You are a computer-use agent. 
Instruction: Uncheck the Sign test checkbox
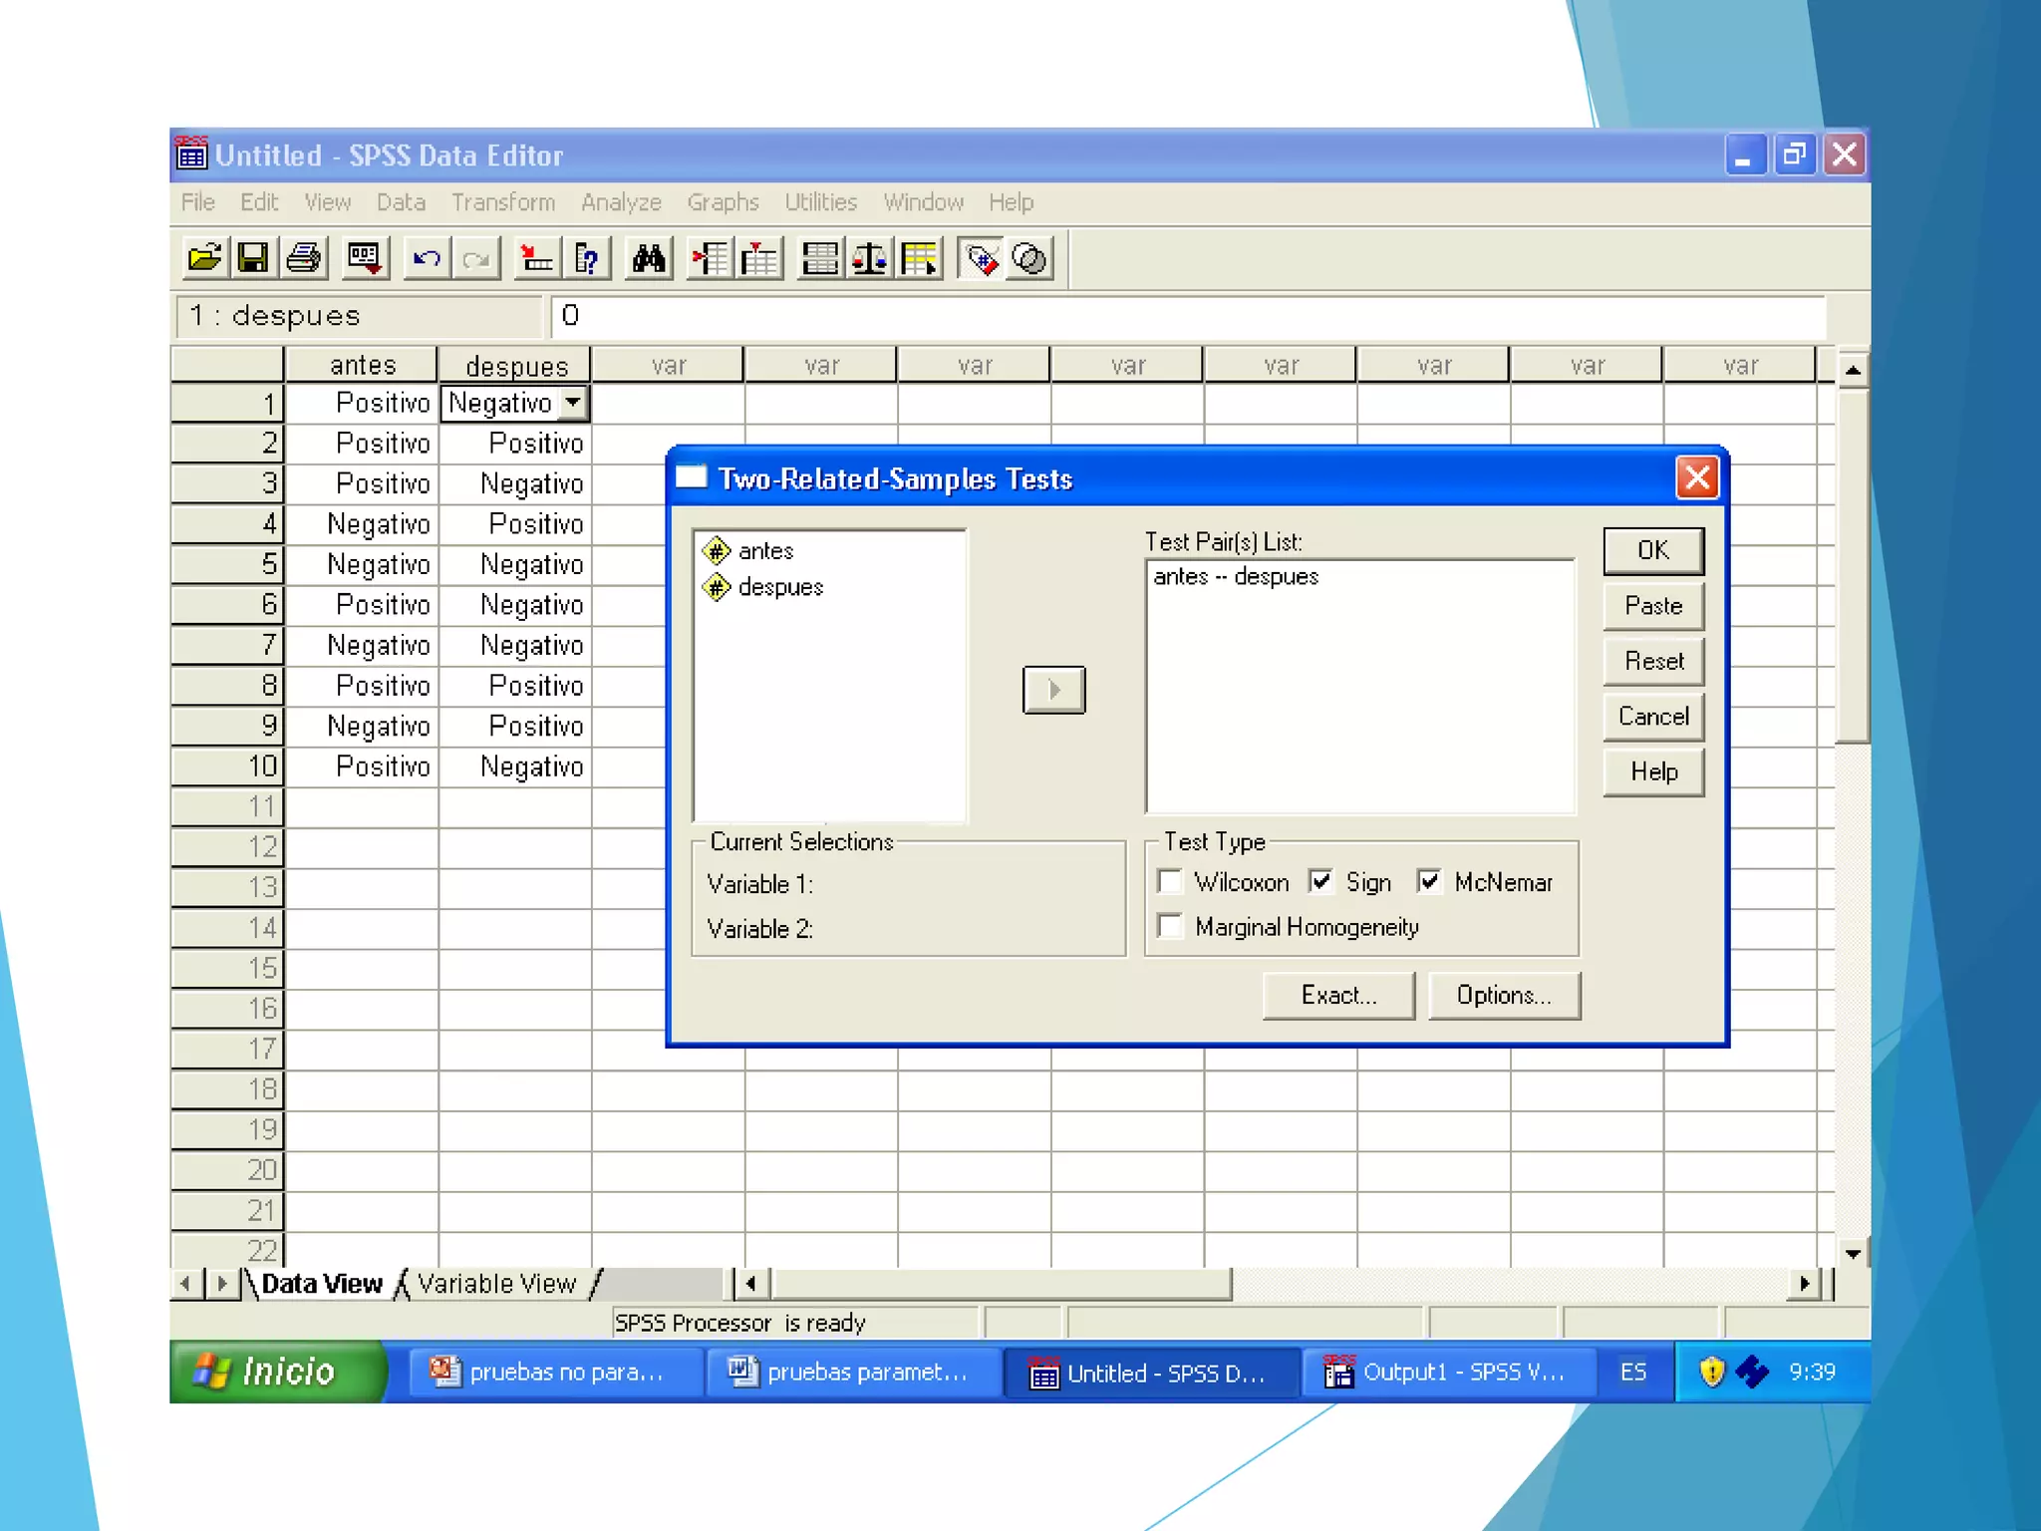[1321, 882]
